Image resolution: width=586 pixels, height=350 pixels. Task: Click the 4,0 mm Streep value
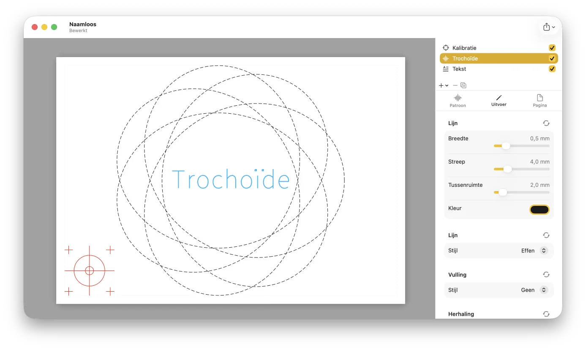click(x=540, y=161)
